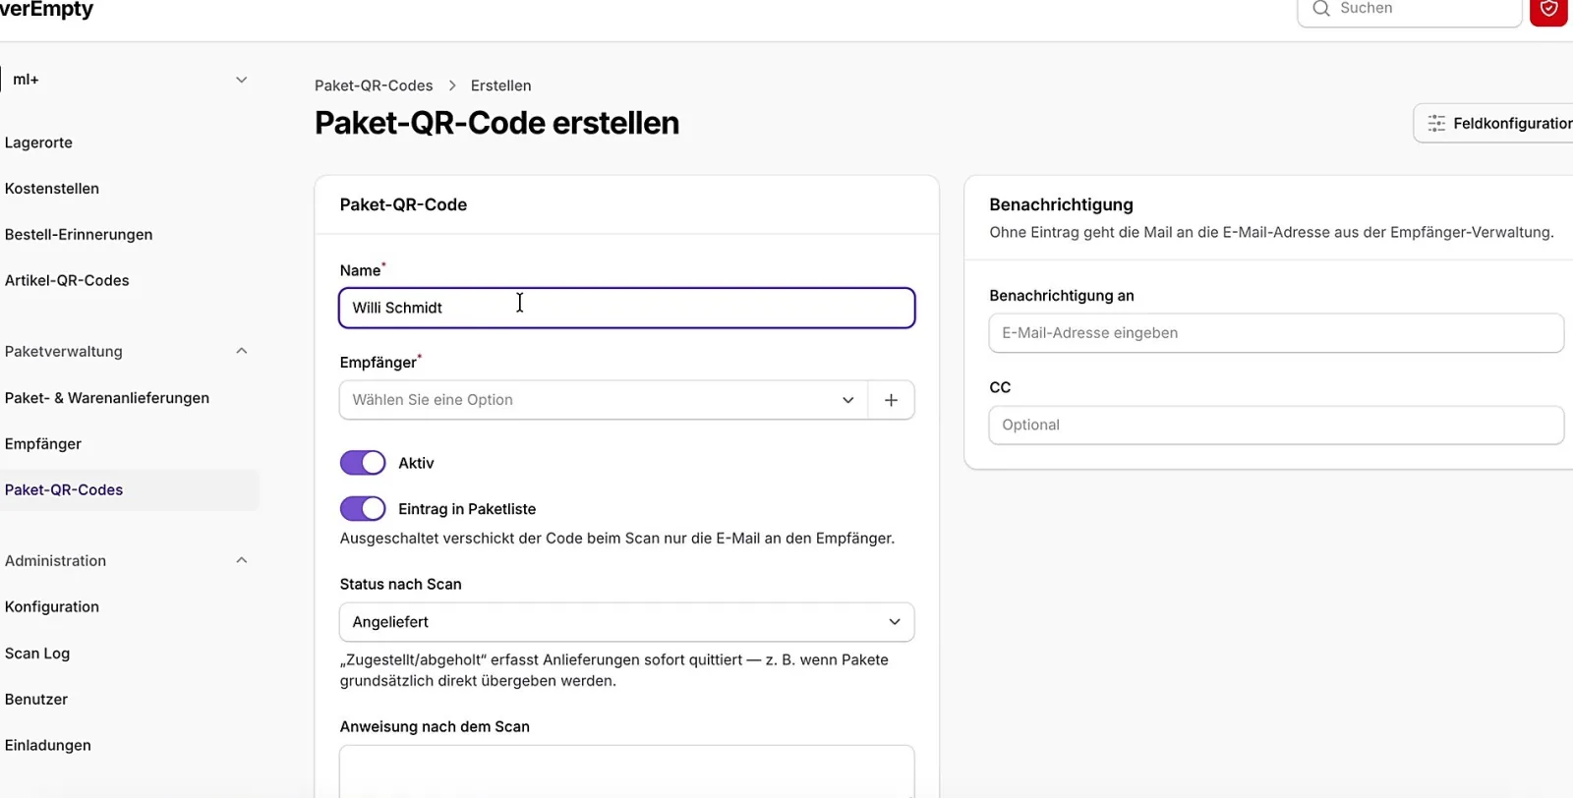Screen dimensions: 1573x798
Task: Open the Status nach Scan dropdown
Action: tap(627, 622)
